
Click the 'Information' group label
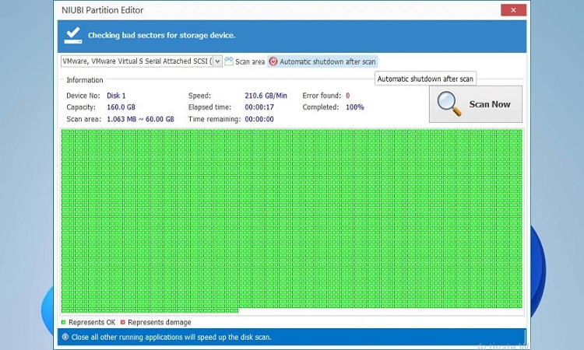point(85,80)
